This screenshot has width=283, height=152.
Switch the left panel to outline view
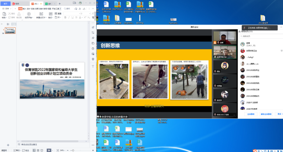8,24
